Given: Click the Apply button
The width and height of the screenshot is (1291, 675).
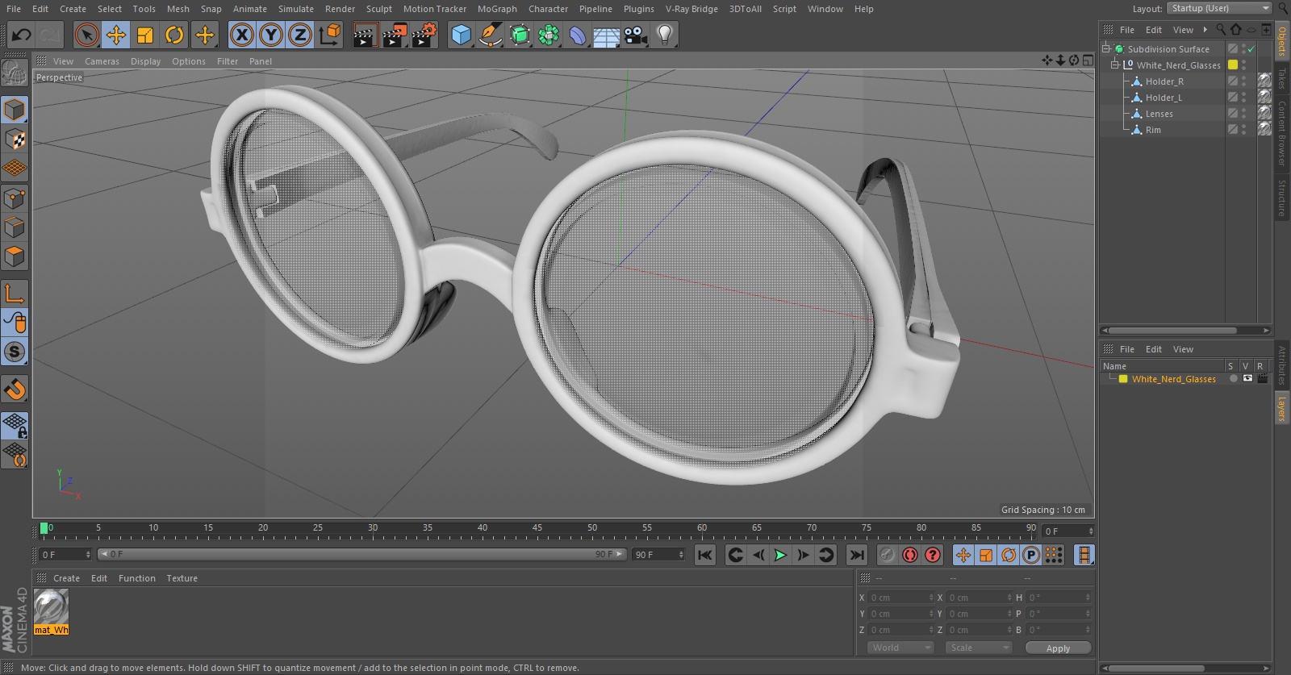Looking at the screenshot, I should coord(1058,648).
